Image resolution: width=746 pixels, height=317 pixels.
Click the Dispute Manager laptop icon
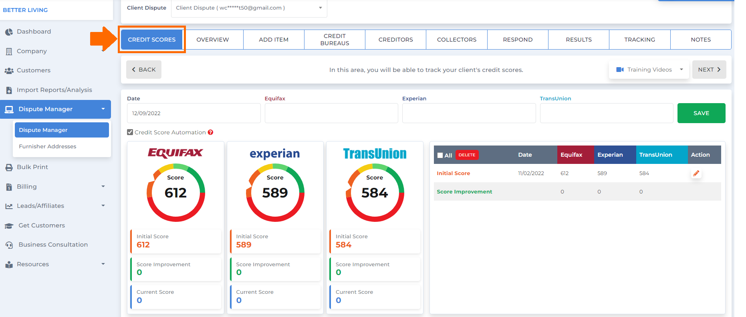point(9,110)
